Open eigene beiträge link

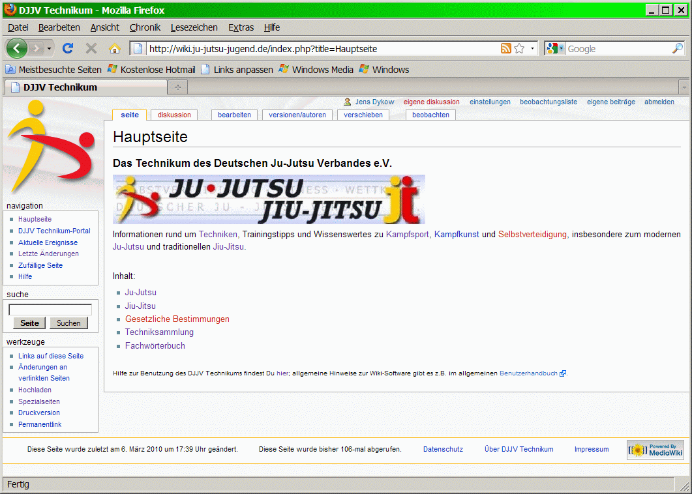click(611, 102)
